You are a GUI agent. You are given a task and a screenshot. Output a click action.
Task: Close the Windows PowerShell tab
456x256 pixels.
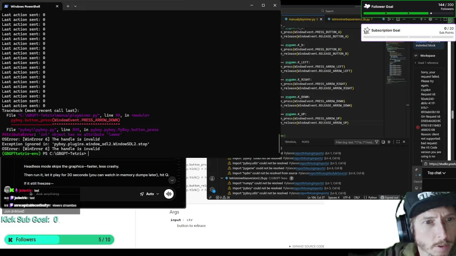tap(57, 6)
